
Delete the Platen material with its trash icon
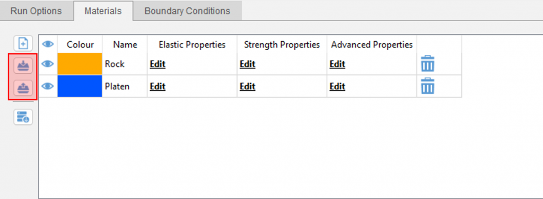428,86
